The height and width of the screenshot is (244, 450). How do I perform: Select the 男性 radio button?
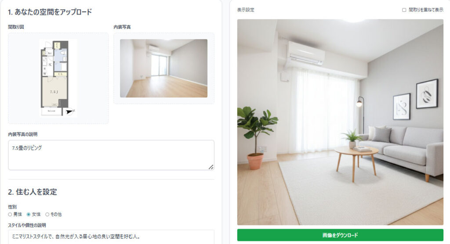(x=10, y=215)
